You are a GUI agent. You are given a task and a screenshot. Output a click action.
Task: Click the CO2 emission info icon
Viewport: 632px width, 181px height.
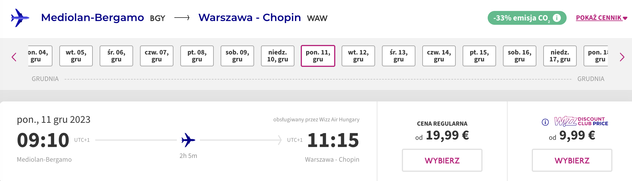click(557, 18)
